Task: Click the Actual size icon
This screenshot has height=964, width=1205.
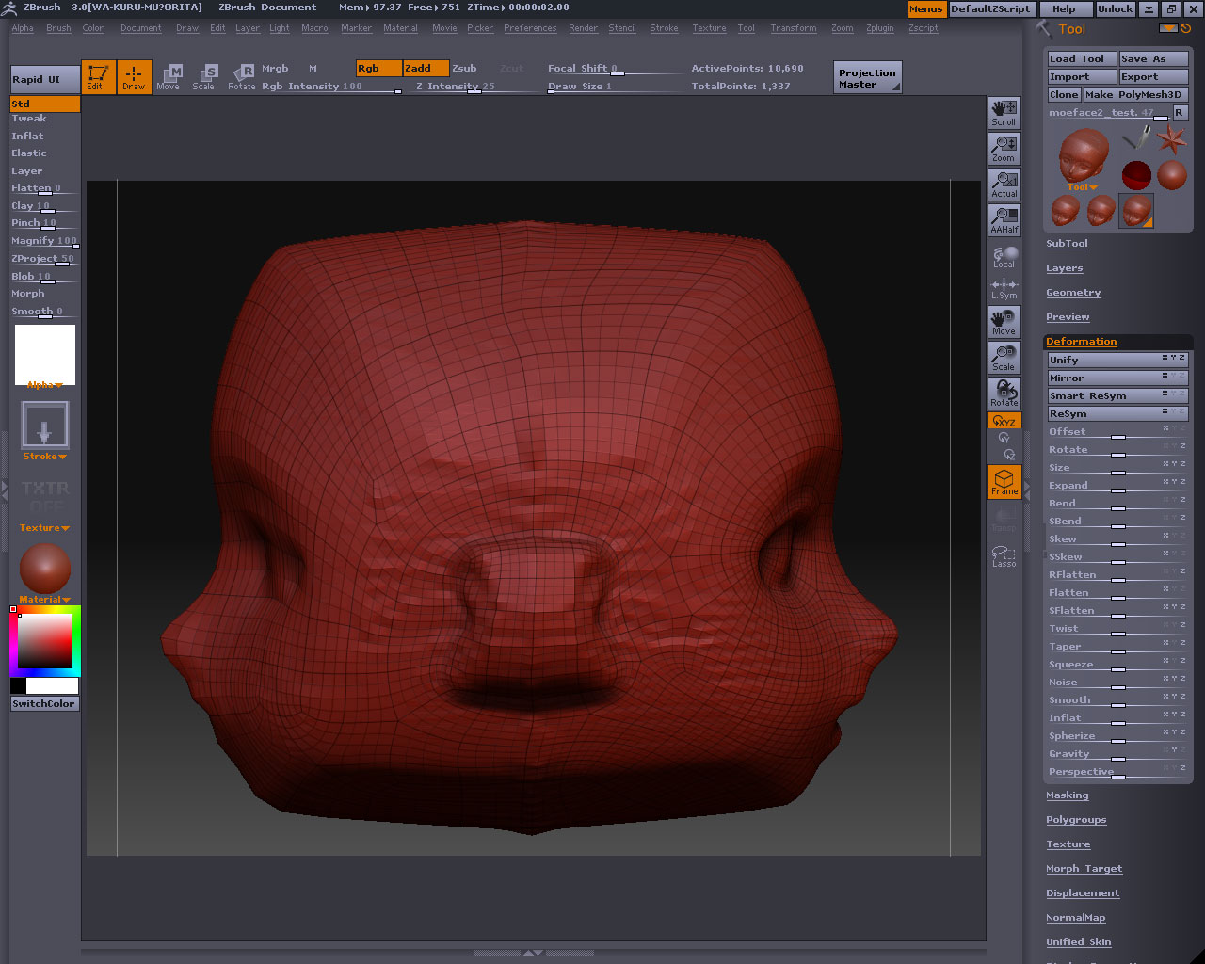Action: (x=1004, y=185)
